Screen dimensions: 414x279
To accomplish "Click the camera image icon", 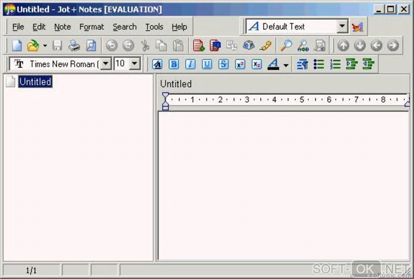I will point(249,45).
